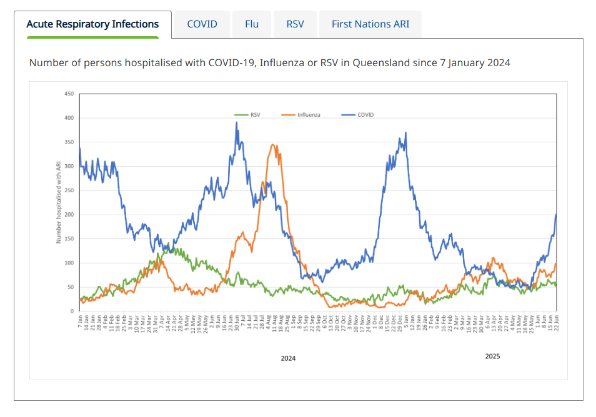Viewport: 596px width, 417px height.
Task: Click the chart heading about persons hospitalised
Action: click(269, 62)
